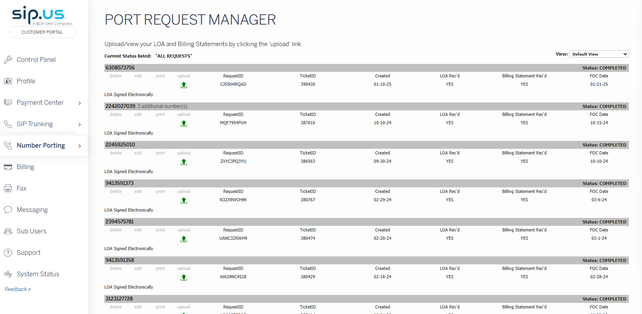642x314 pixels.
Task: Click the 9413591358 request header
Action: pyautogui.click(x=366, y=260)
